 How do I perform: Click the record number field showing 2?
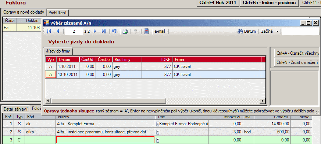pos(74,31)
